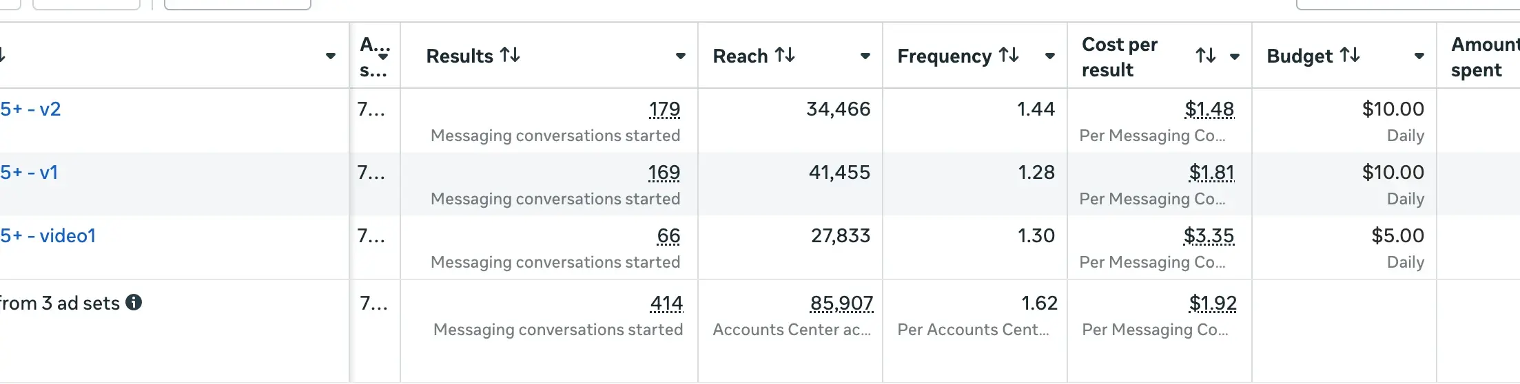Sort by Budget using the arrows icon
The width and height of the screenshot is (1520, 384).
pyautogui.click(x=1350, y=55)
